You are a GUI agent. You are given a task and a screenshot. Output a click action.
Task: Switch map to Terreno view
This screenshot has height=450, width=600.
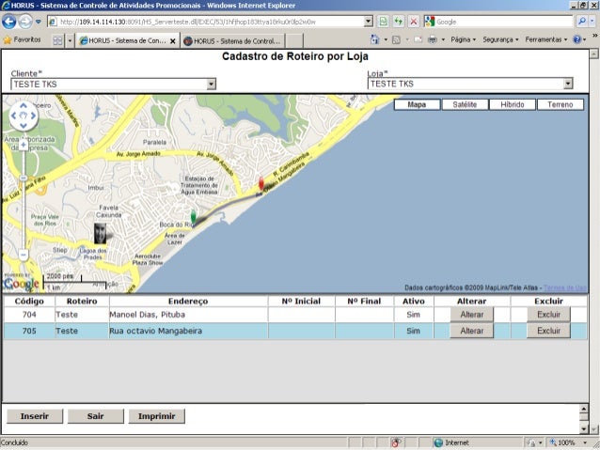click(560, 104)
